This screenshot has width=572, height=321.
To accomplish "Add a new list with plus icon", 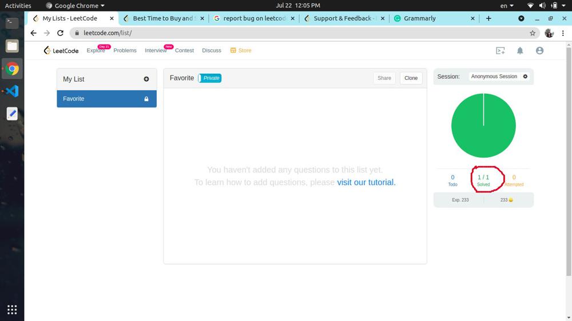I will pos(146,79).
